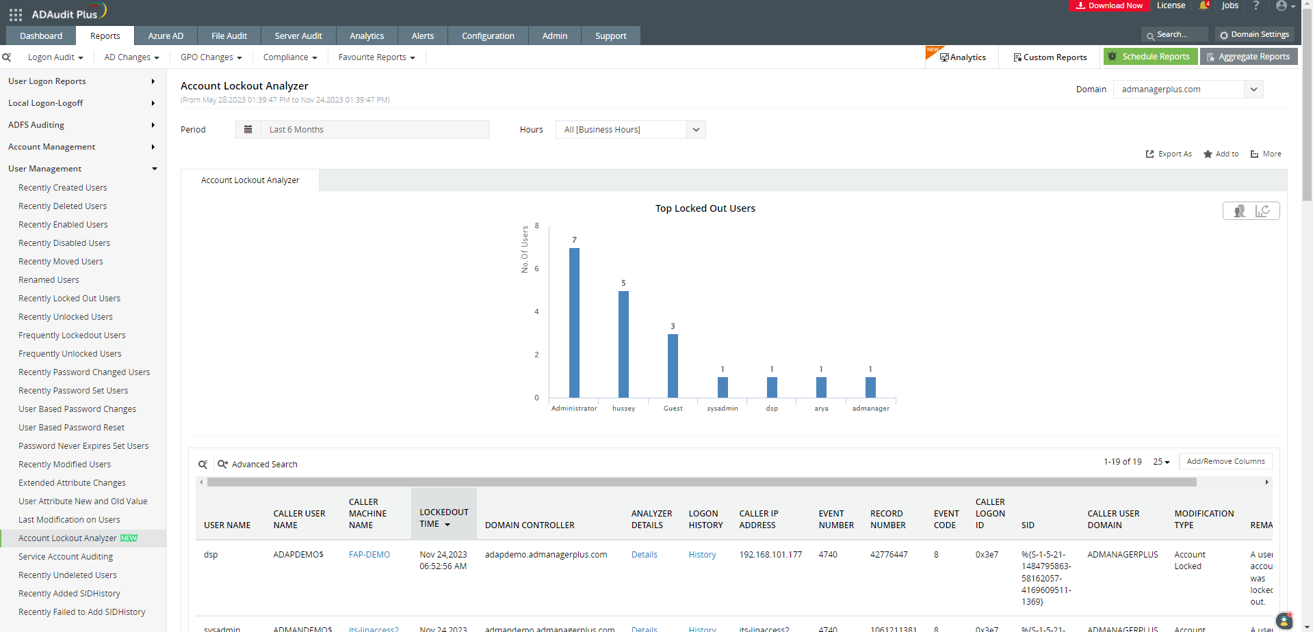Click the live chat support icon
The image size is (1313, 632).
(x=1284, y=620)
